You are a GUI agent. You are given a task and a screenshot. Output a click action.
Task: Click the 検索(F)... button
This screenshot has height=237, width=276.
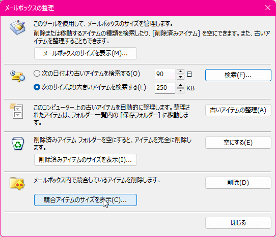pyautogui.click(x=238, y=75)
